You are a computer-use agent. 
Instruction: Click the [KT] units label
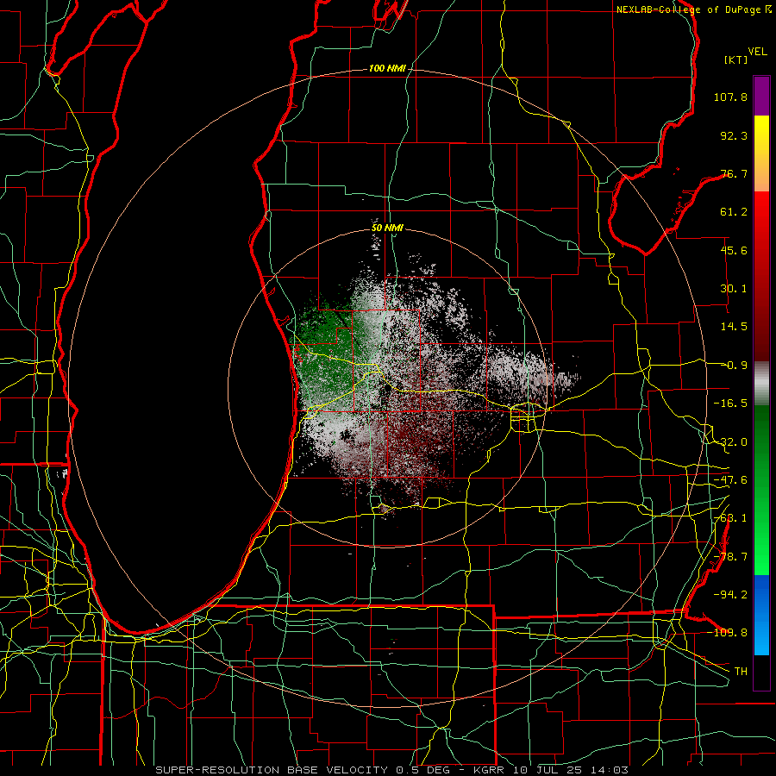[x=736, y=59]
